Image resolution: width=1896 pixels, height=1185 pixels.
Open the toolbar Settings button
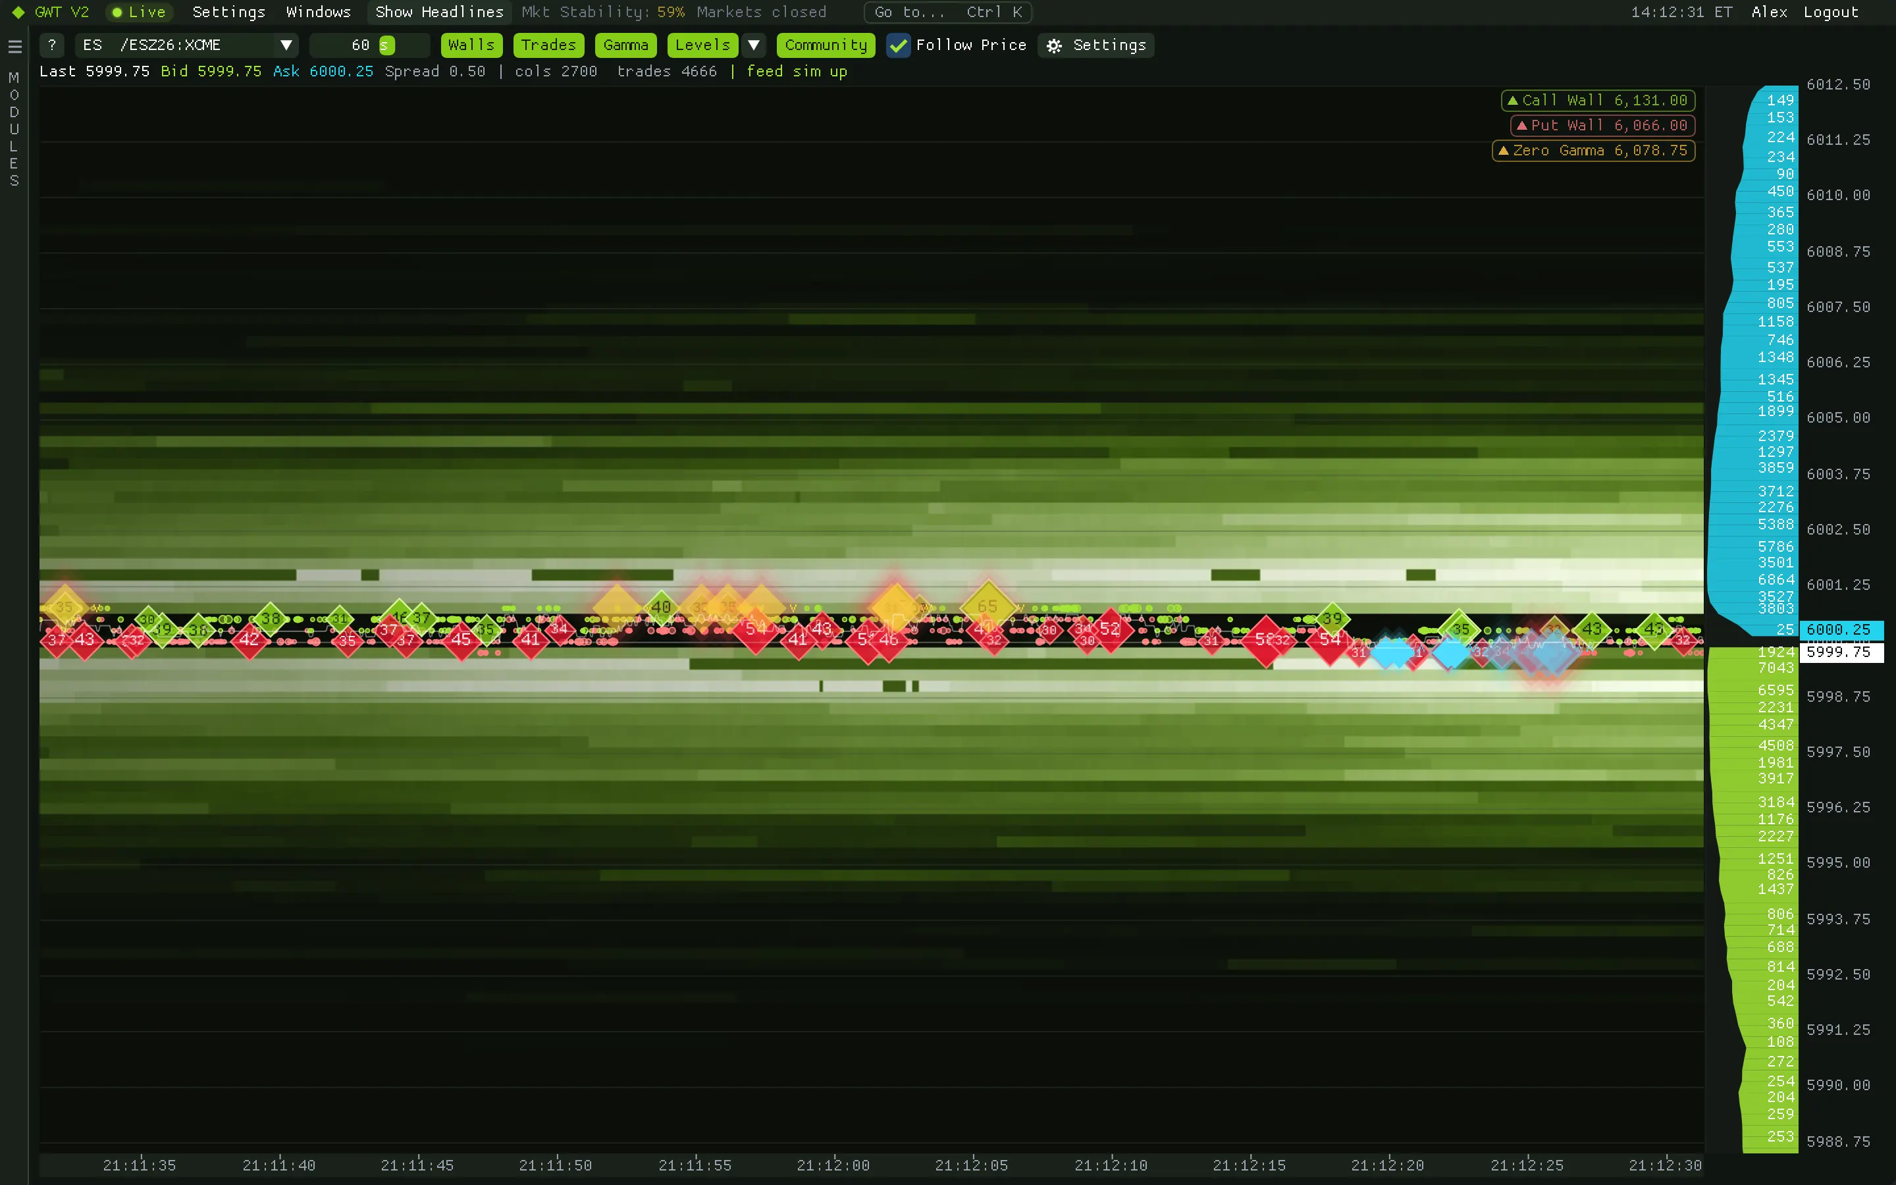(1096, 45)
